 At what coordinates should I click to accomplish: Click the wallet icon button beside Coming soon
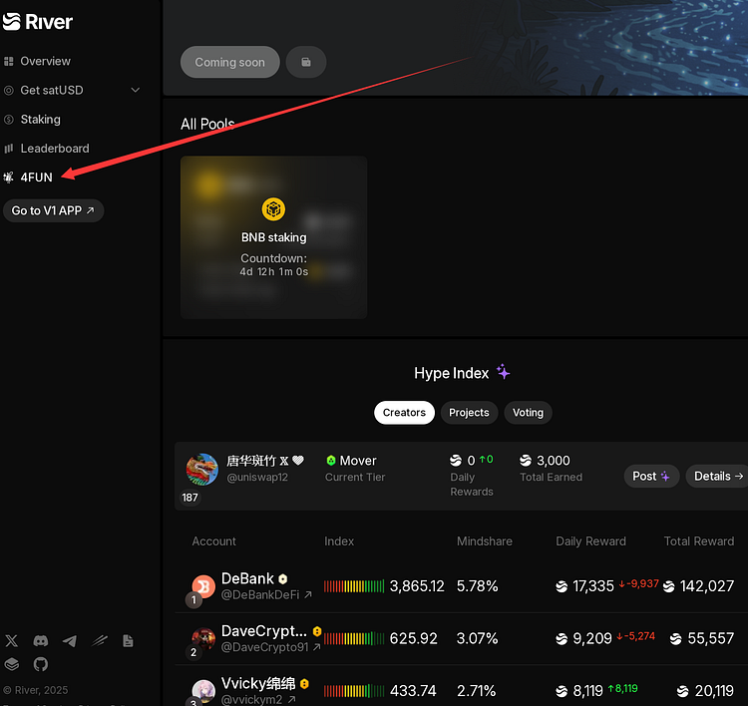(x=306, y=62)
